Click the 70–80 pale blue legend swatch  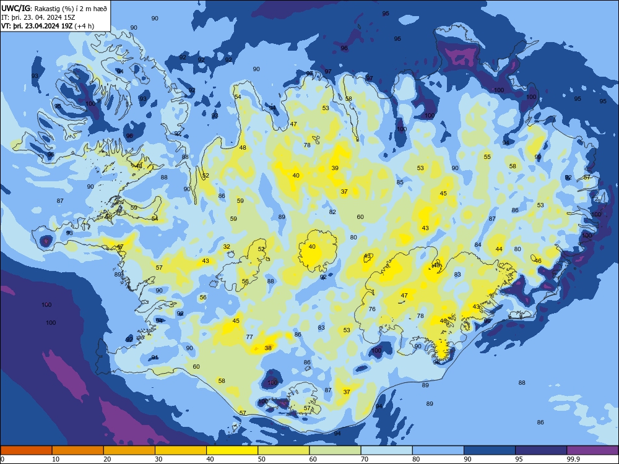tap(386, 450)
